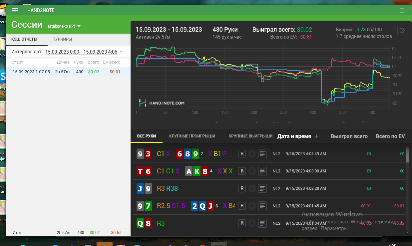Replay the 9 3 hand
412x246 pixels.
(252, 153)
